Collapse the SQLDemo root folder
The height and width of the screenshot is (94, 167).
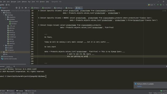(x=2, y=13)
